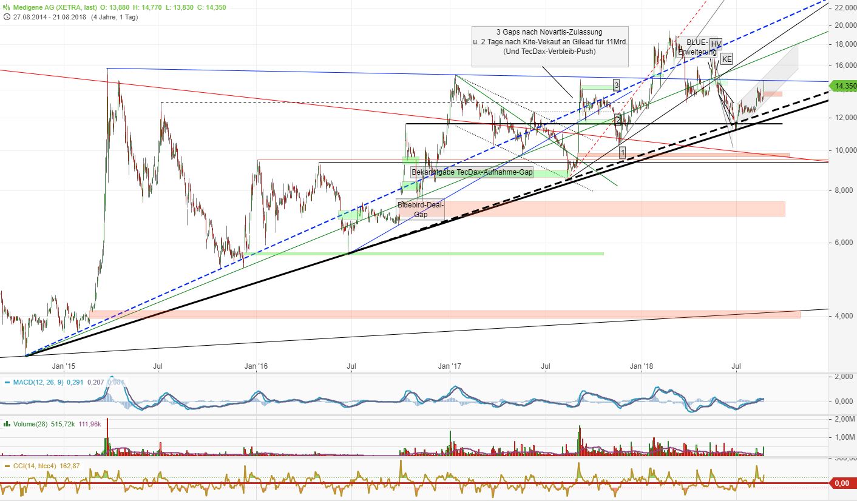Screen dimensions: 857x501
Task: Click the Bekanntgabe TecDax-Aufnahme-Gap label
Action: (x=472, y=172)
